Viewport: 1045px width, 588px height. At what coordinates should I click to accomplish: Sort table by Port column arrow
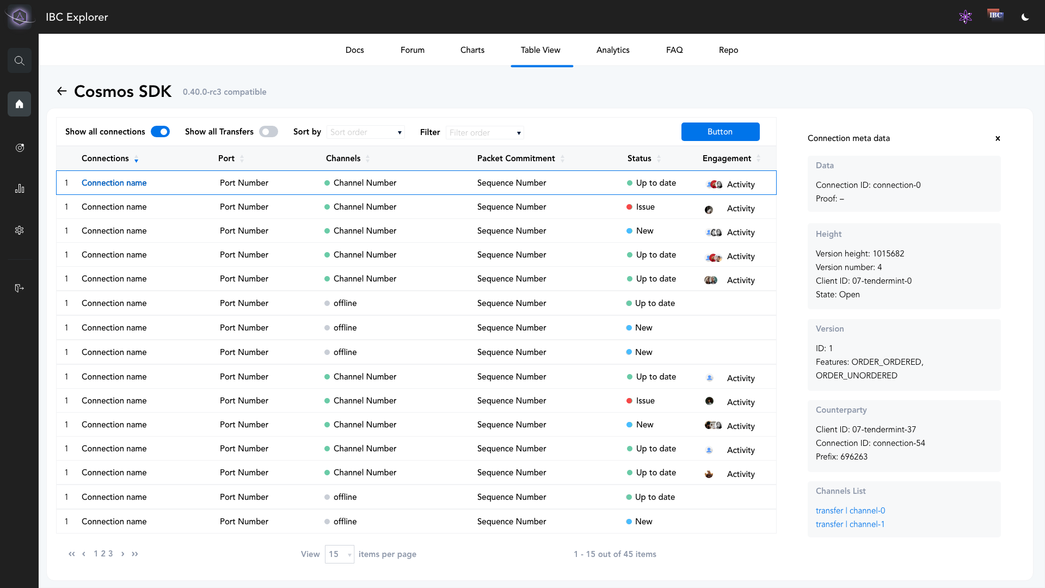coord(242,159)
